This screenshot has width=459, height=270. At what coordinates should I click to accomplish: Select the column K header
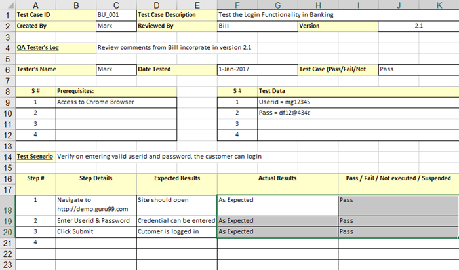(439, 4)
